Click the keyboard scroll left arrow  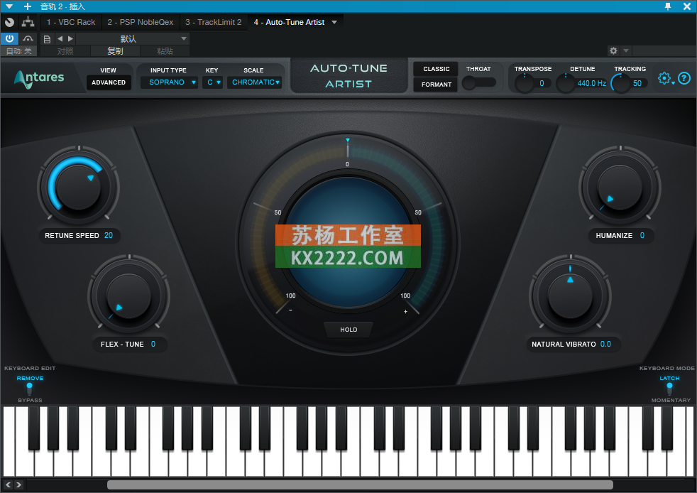tap(8, 484)
